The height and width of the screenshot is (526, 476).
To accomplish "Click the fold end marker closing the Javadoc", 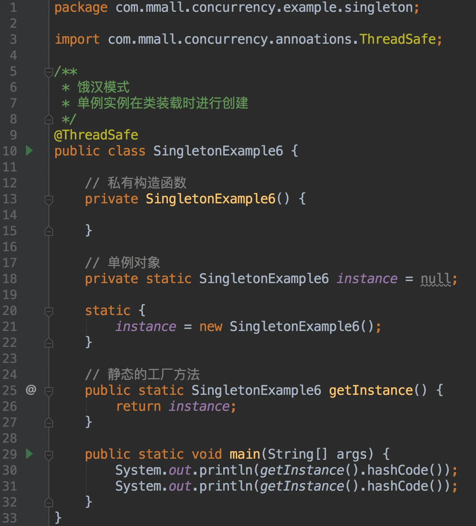I will [x=49, y=119].
